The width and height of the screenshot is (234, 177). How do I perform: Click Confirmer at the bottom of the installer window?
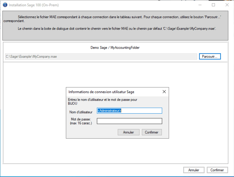click(x=217, y=170)
